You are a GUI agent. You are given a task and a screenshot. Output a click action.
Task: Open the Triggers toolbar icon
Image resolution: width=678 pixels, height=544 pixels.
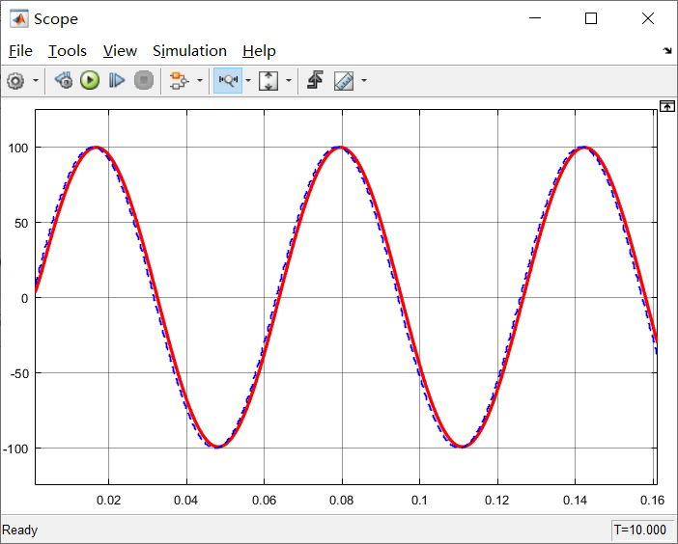coord(315,80)
